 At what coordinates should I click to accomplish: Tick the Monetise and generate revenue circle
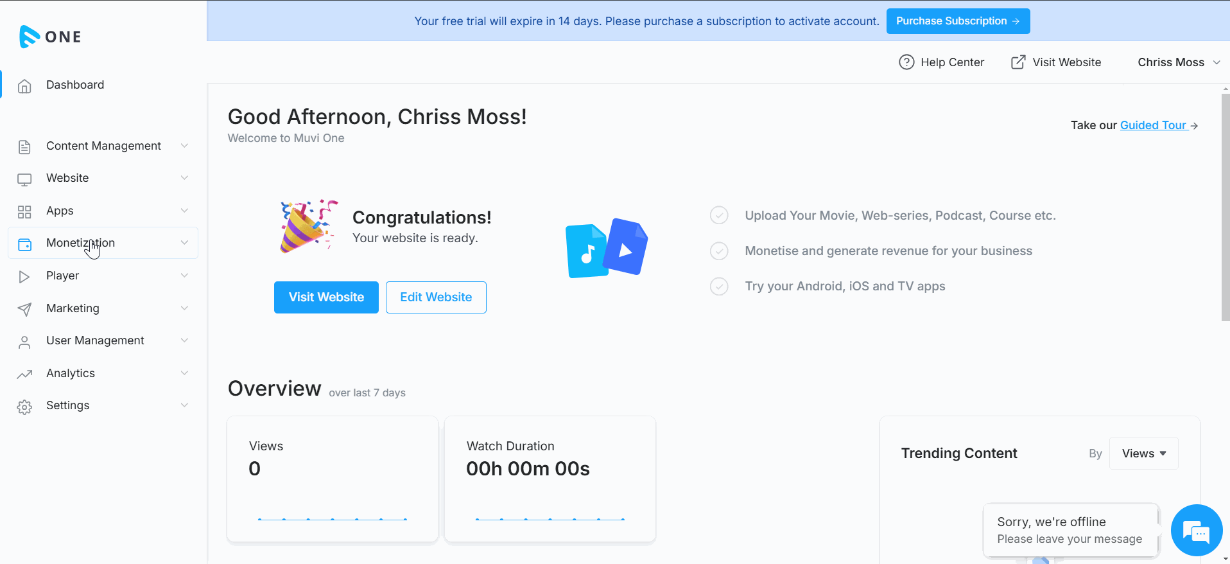[719, 251]
